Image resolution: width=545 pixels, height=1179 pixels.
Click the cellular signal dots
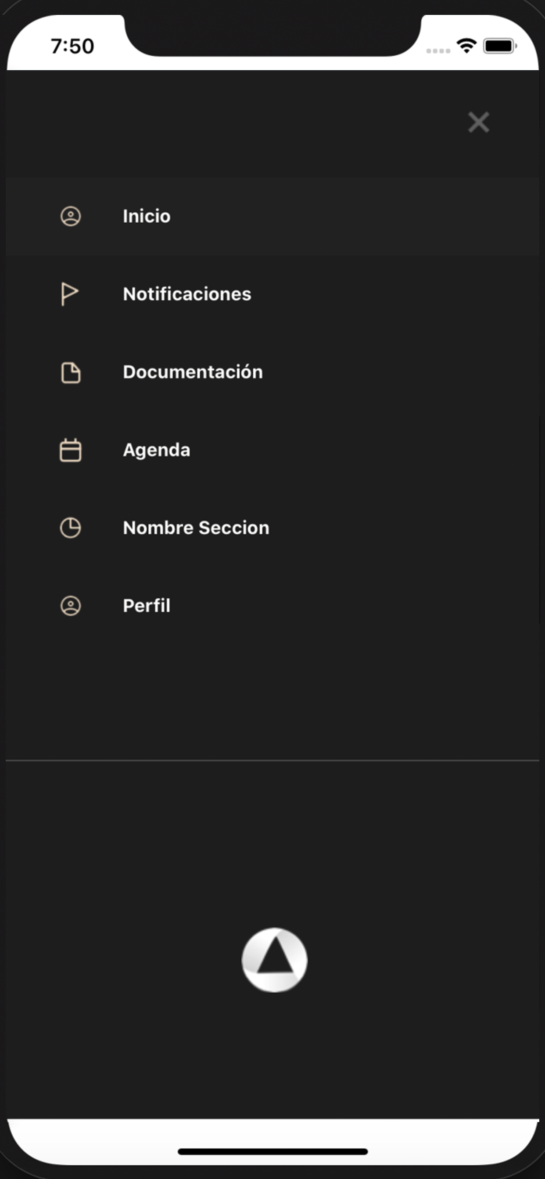point(438,51)
